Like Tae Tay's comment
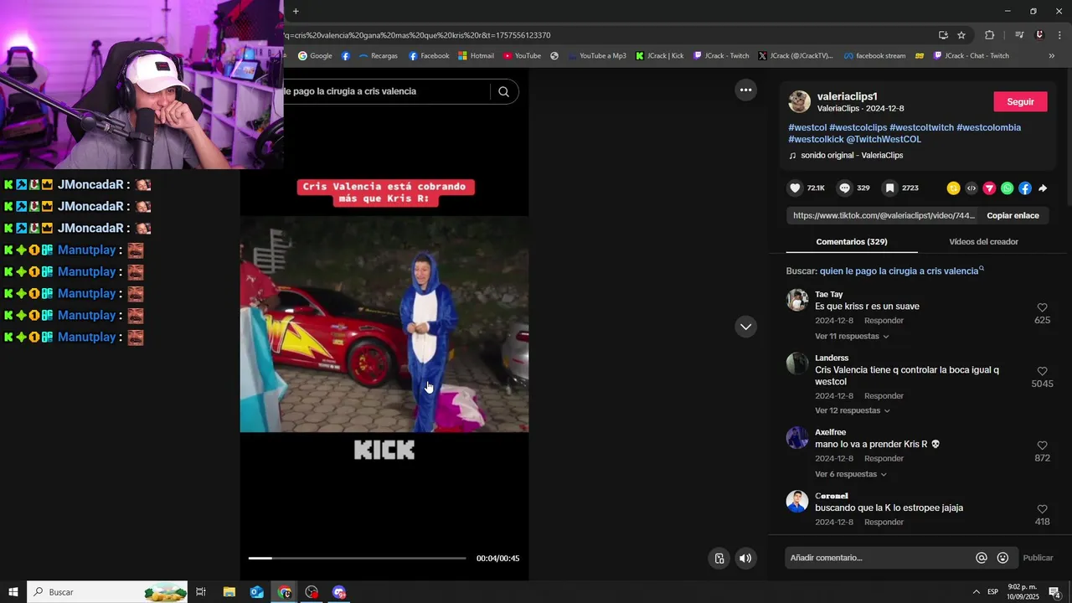The height and width of the screenshot is (603, 1072). coord(1042,307)
